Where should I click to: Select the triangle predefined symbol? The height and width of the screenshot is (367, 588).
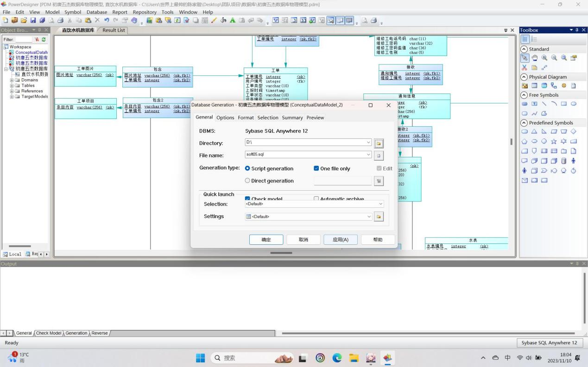tap(534, 131)
